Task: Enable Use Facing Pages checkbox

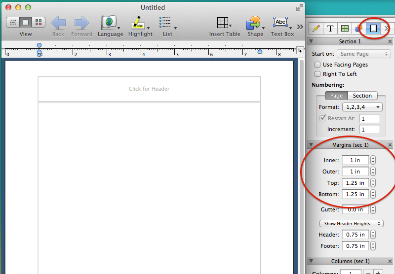Action: (317, 65)
